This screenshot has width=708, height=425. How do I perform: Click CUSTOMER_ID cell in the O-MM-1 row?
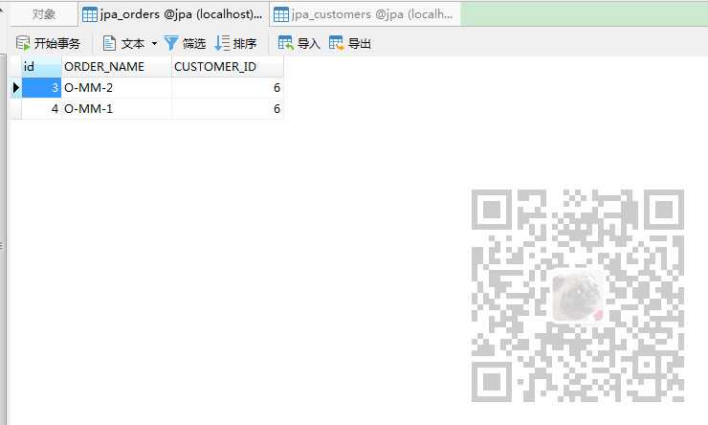pyautogui.click(x=228, y=109)
